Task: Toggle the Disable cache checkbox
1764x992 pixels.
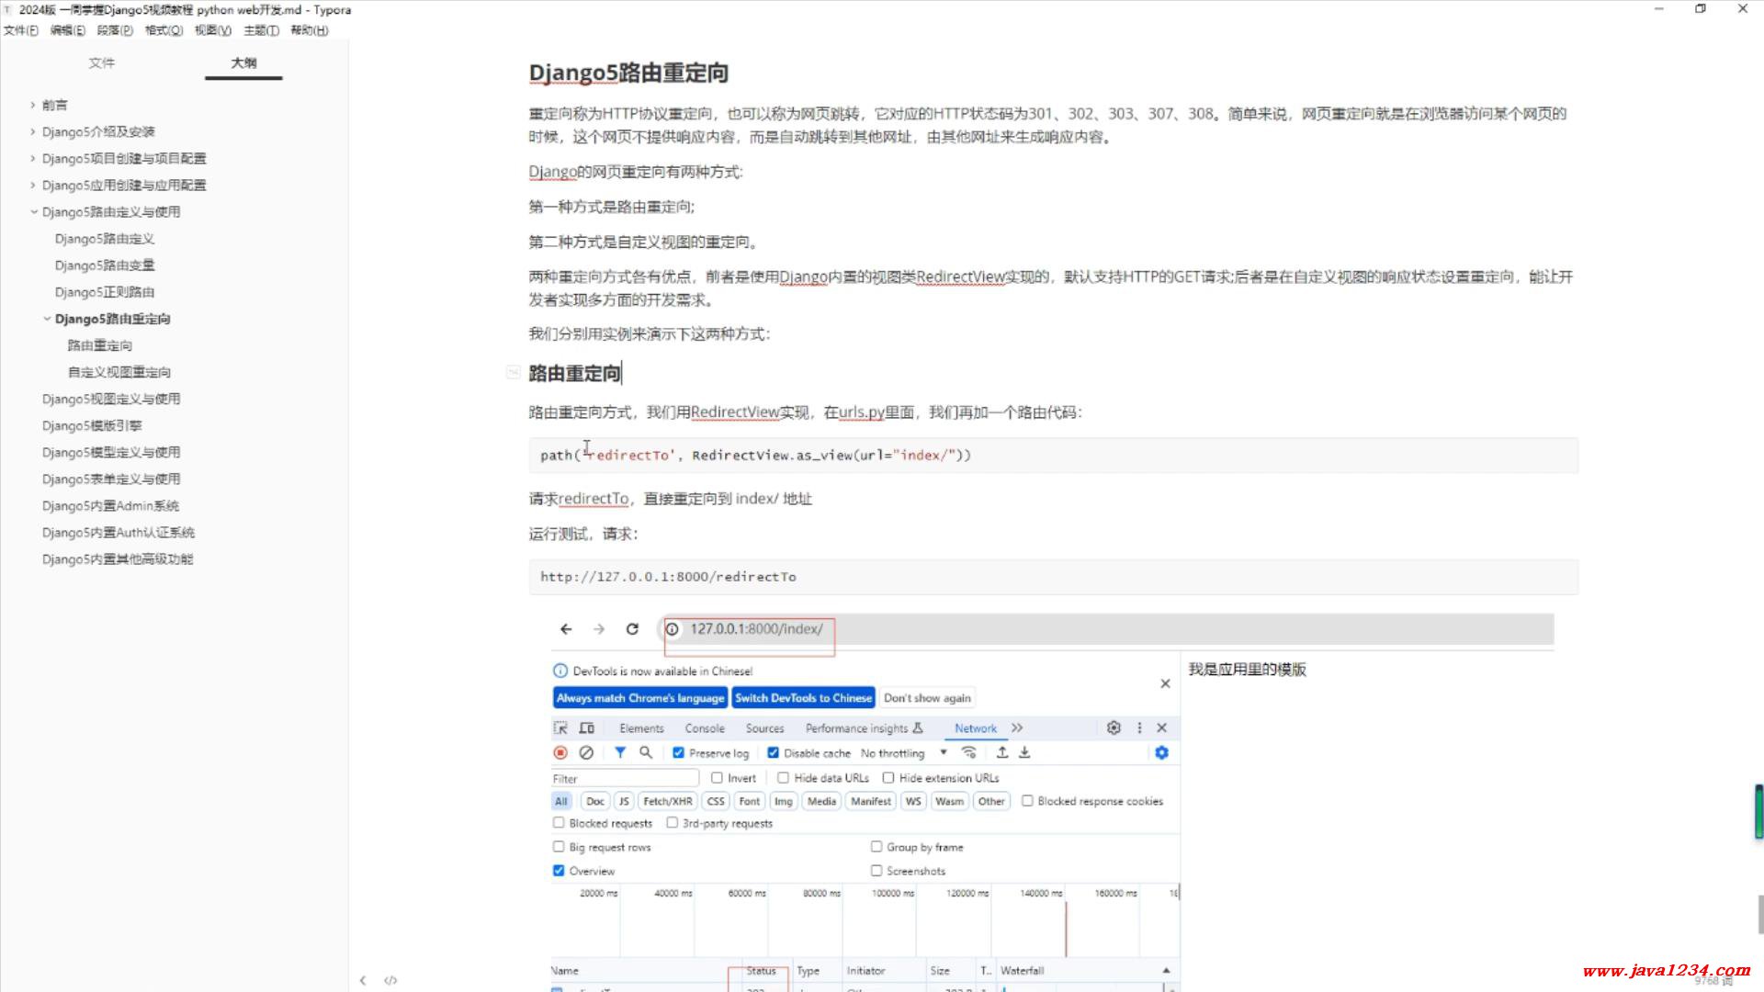Action: coord(773,752)
